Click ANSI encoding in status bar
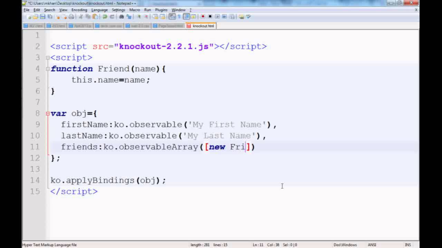Image resolution: width=442 pixels, height=248 pixels. (372, 245)
